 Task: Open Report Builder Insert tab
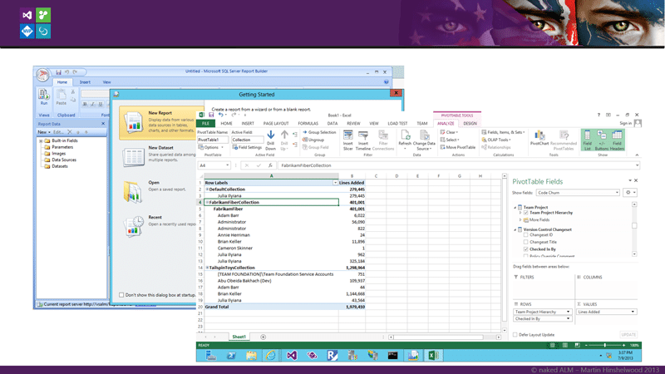85,82
